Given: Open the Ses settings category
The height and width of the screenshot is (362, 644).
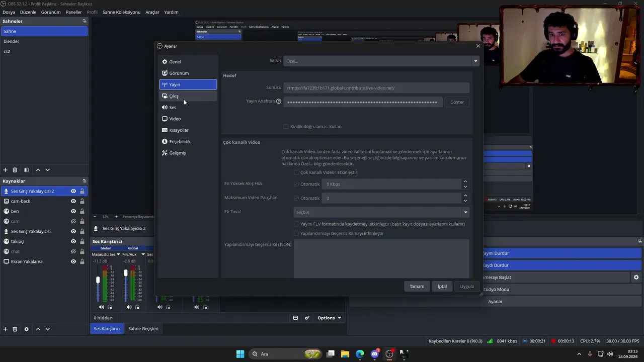Looking at the screenshot, I should coord(188,107).
